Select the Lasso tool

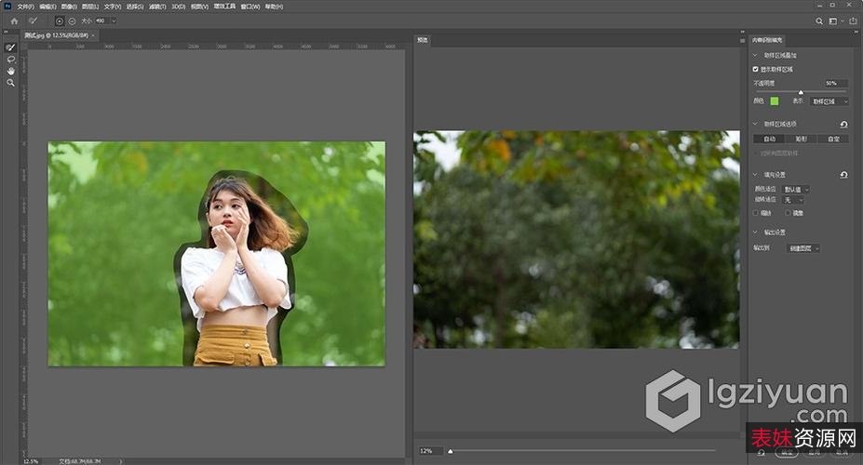tap(11, 59)
